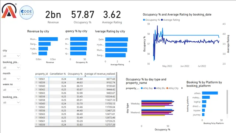The image size is (236, 133).
Task: Click the Weekday label in day type chart
Action: [135, 103]
